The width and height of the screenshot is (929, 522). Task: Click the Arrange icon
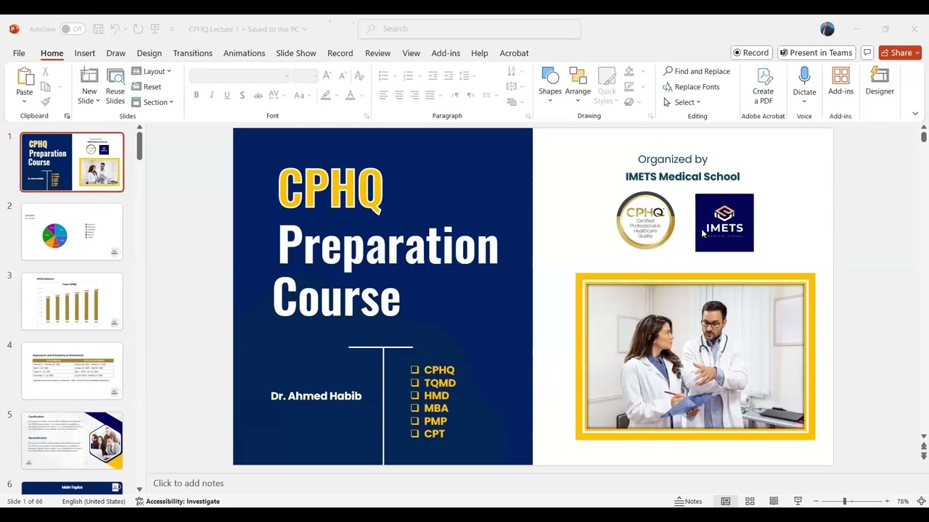(x=578, y=76)
